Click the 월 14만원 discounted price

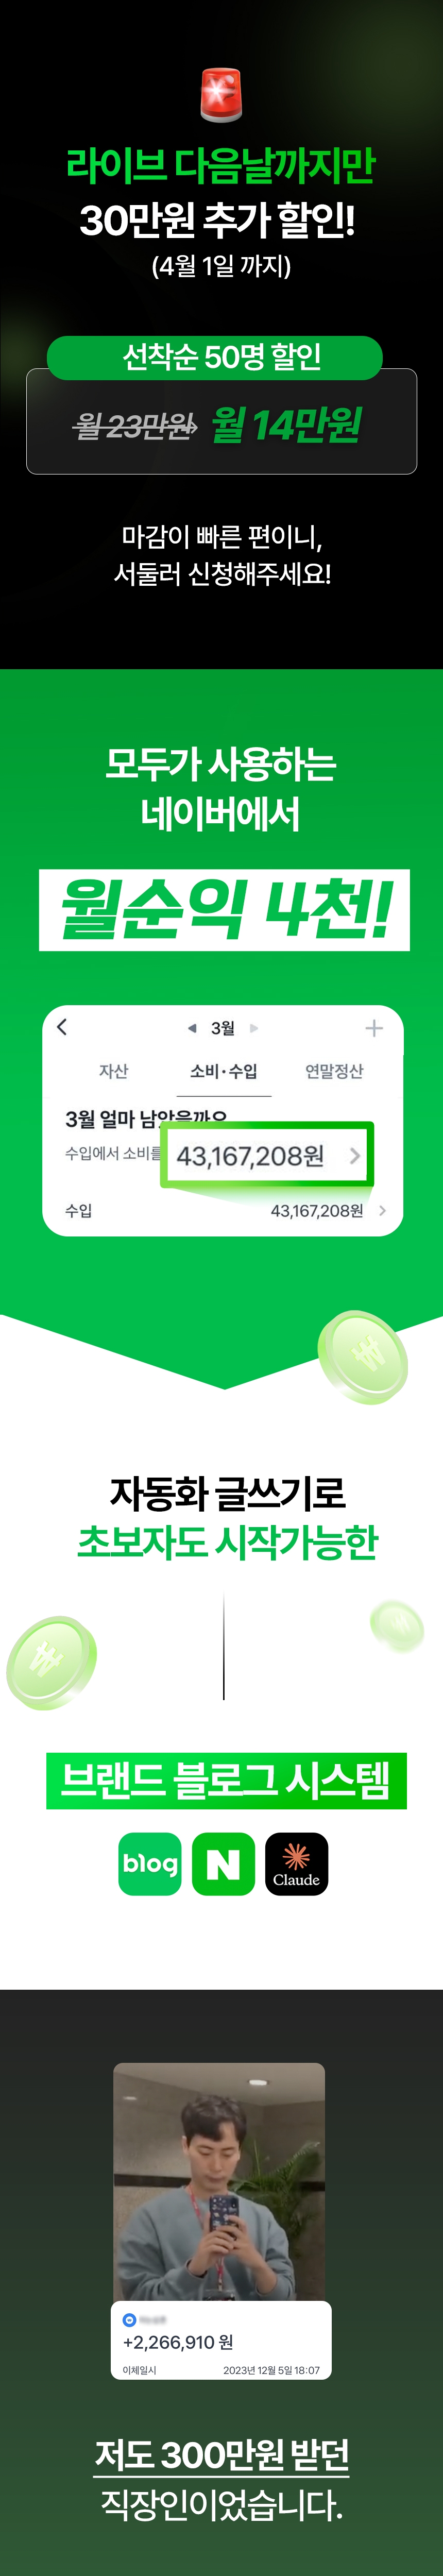(x=286, y=426)
